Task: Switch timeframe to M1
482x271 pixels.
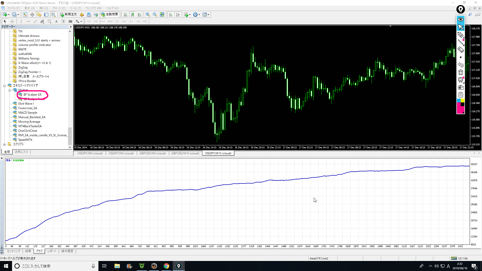Action: (89, 21)
